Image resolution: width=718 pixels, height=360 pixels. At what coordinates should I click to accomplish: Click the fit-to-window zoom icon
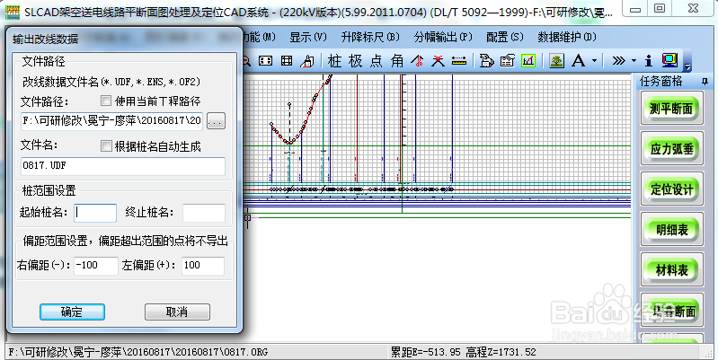tap(266, 60)
